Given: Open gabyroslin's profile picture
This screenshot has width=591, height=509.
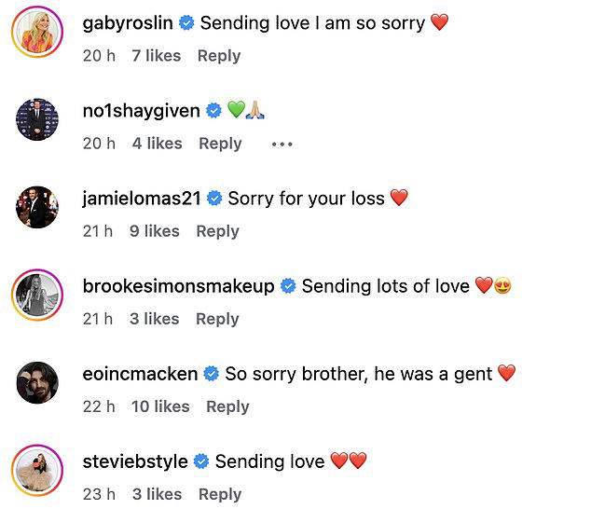Looking at the screenshot, I should 37,34.
